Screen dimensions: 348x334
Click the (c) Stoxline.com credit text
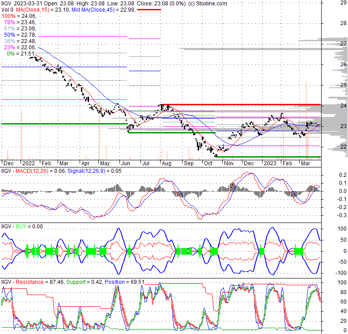point(208,4)
